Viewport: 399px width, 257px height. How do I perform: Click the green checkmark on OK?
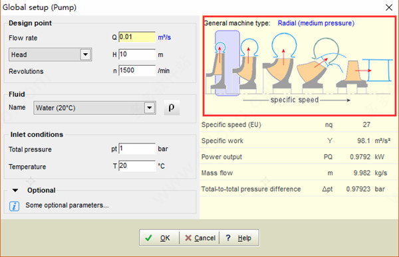click(x=148, y=238)
